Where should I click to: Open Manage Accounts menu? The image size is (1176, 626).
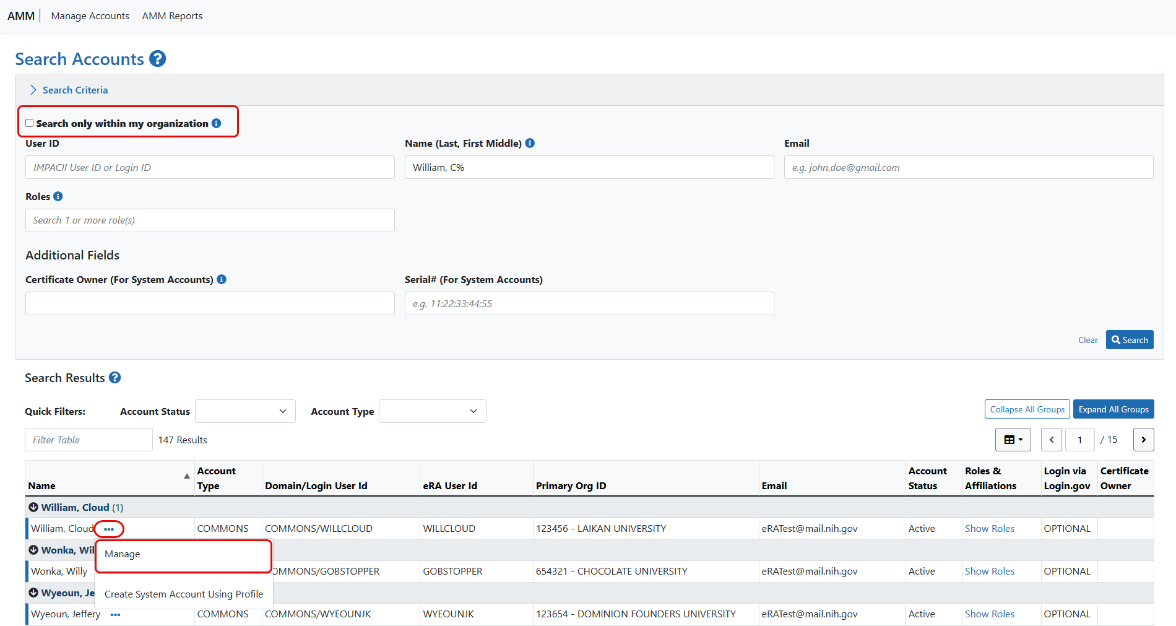(90, 16)
